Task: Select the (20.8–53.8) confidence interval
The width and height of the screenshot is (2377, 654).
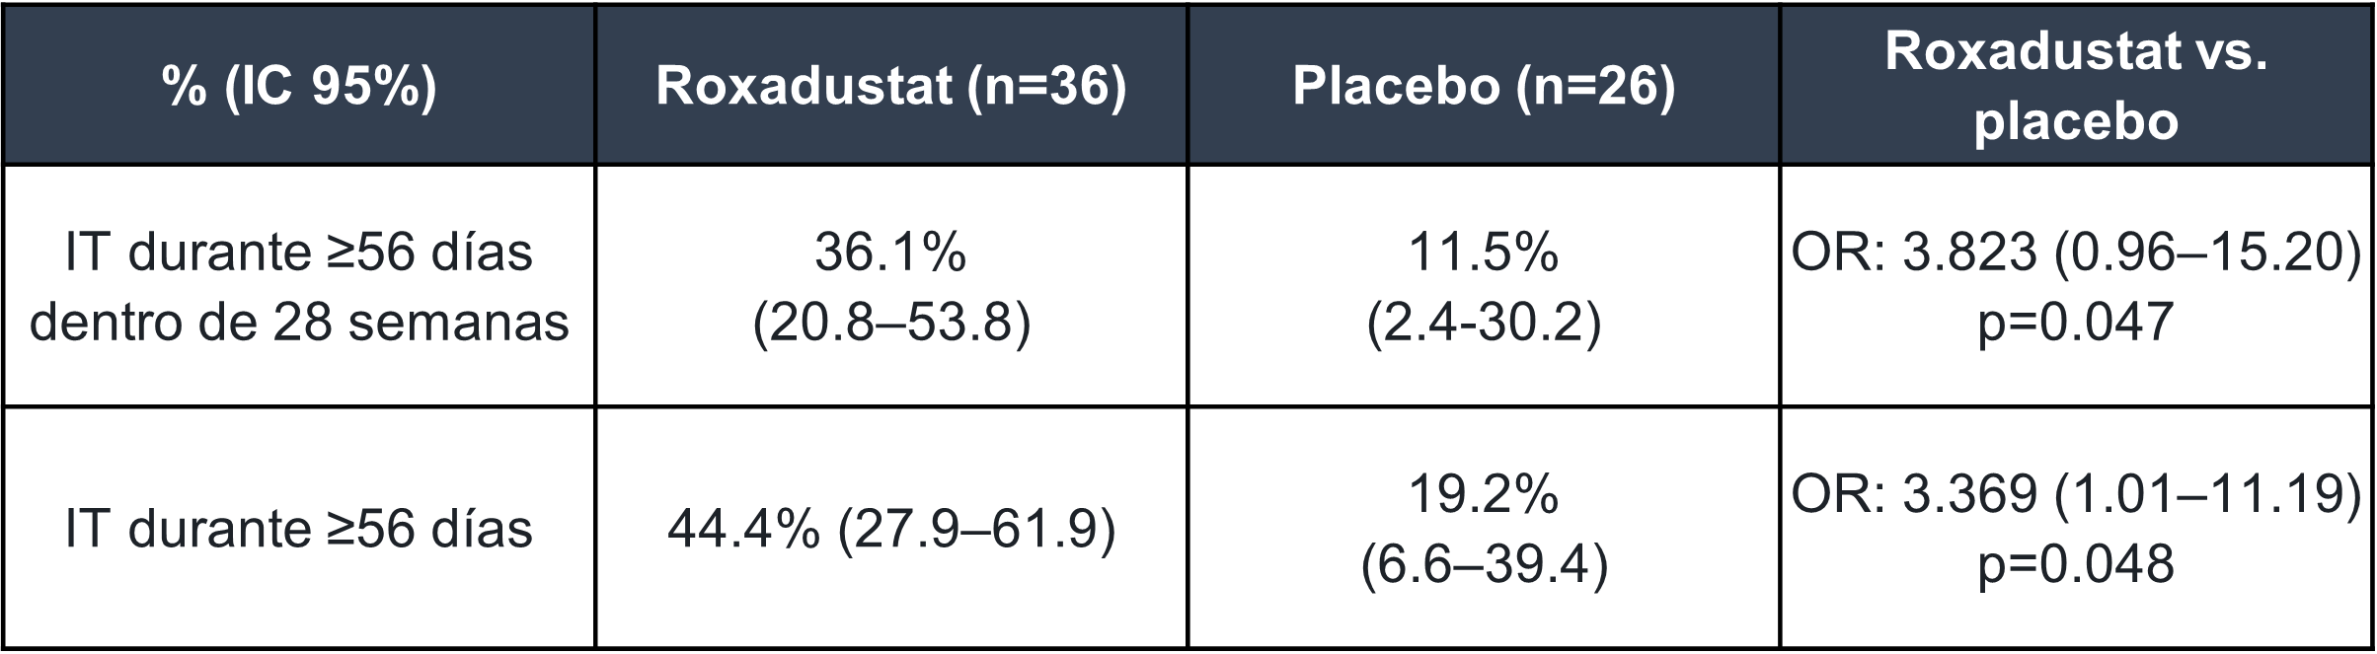Action: [890, 322]
